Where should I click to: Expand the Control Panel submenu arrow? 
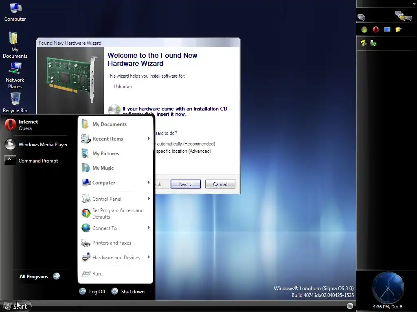pos(149,198)
